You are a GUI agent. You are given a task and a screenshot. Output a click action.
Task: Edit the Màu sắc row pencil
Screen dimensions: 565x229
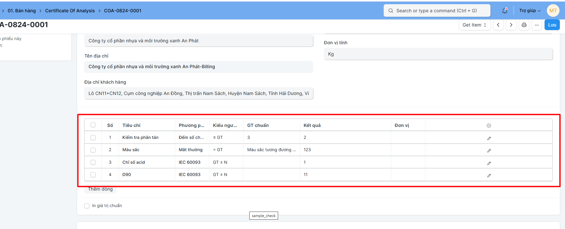coord(489,151)
